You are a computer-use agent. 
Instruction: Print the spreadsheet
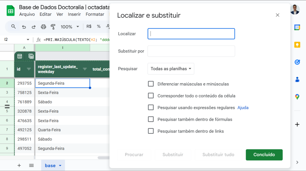point(43,27)
